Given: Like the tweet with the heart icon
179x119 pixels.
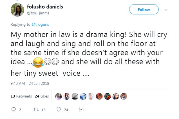Looking at the screenshot, I should pos(59,110).
